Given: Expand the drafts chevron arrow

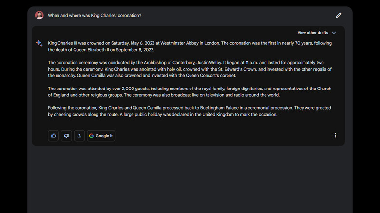Looking at the screenshot, I should pos(334,33).
